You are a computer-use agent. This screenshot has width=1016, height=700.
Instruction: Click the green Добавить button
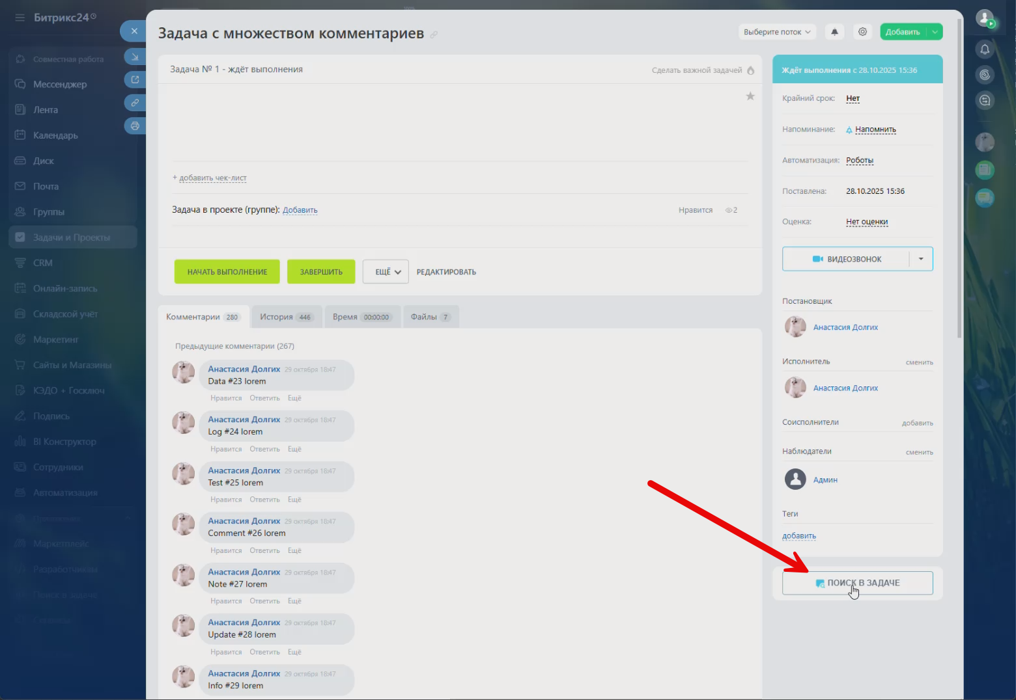click(x=903, y=32)
